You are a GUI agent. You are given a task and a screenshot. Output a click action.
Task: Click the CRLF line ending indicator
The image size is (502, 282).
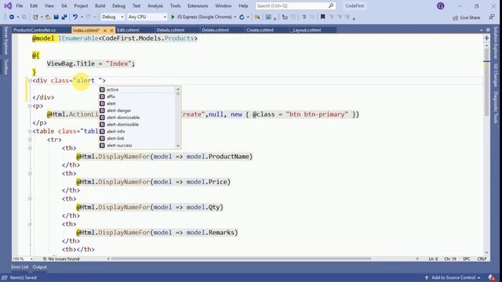(482, 258)
